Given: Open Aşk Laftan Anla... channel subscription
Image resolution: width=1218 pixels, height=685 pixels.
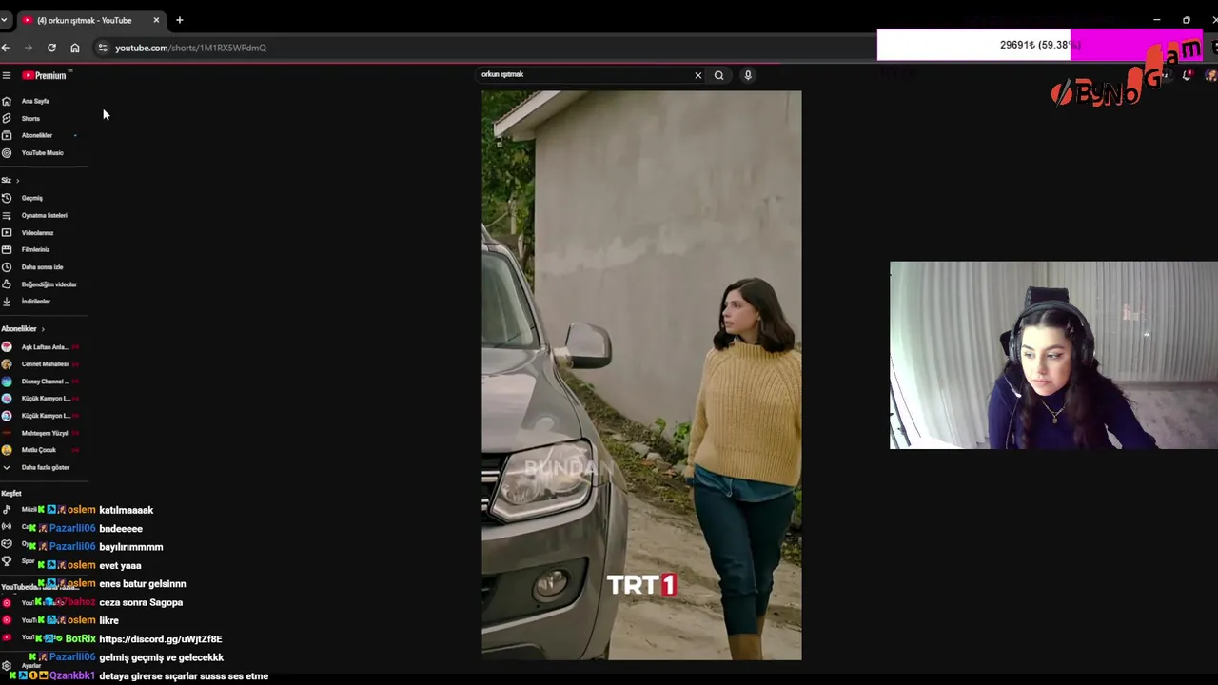Looking at the screenshot, I should point(44,346).
